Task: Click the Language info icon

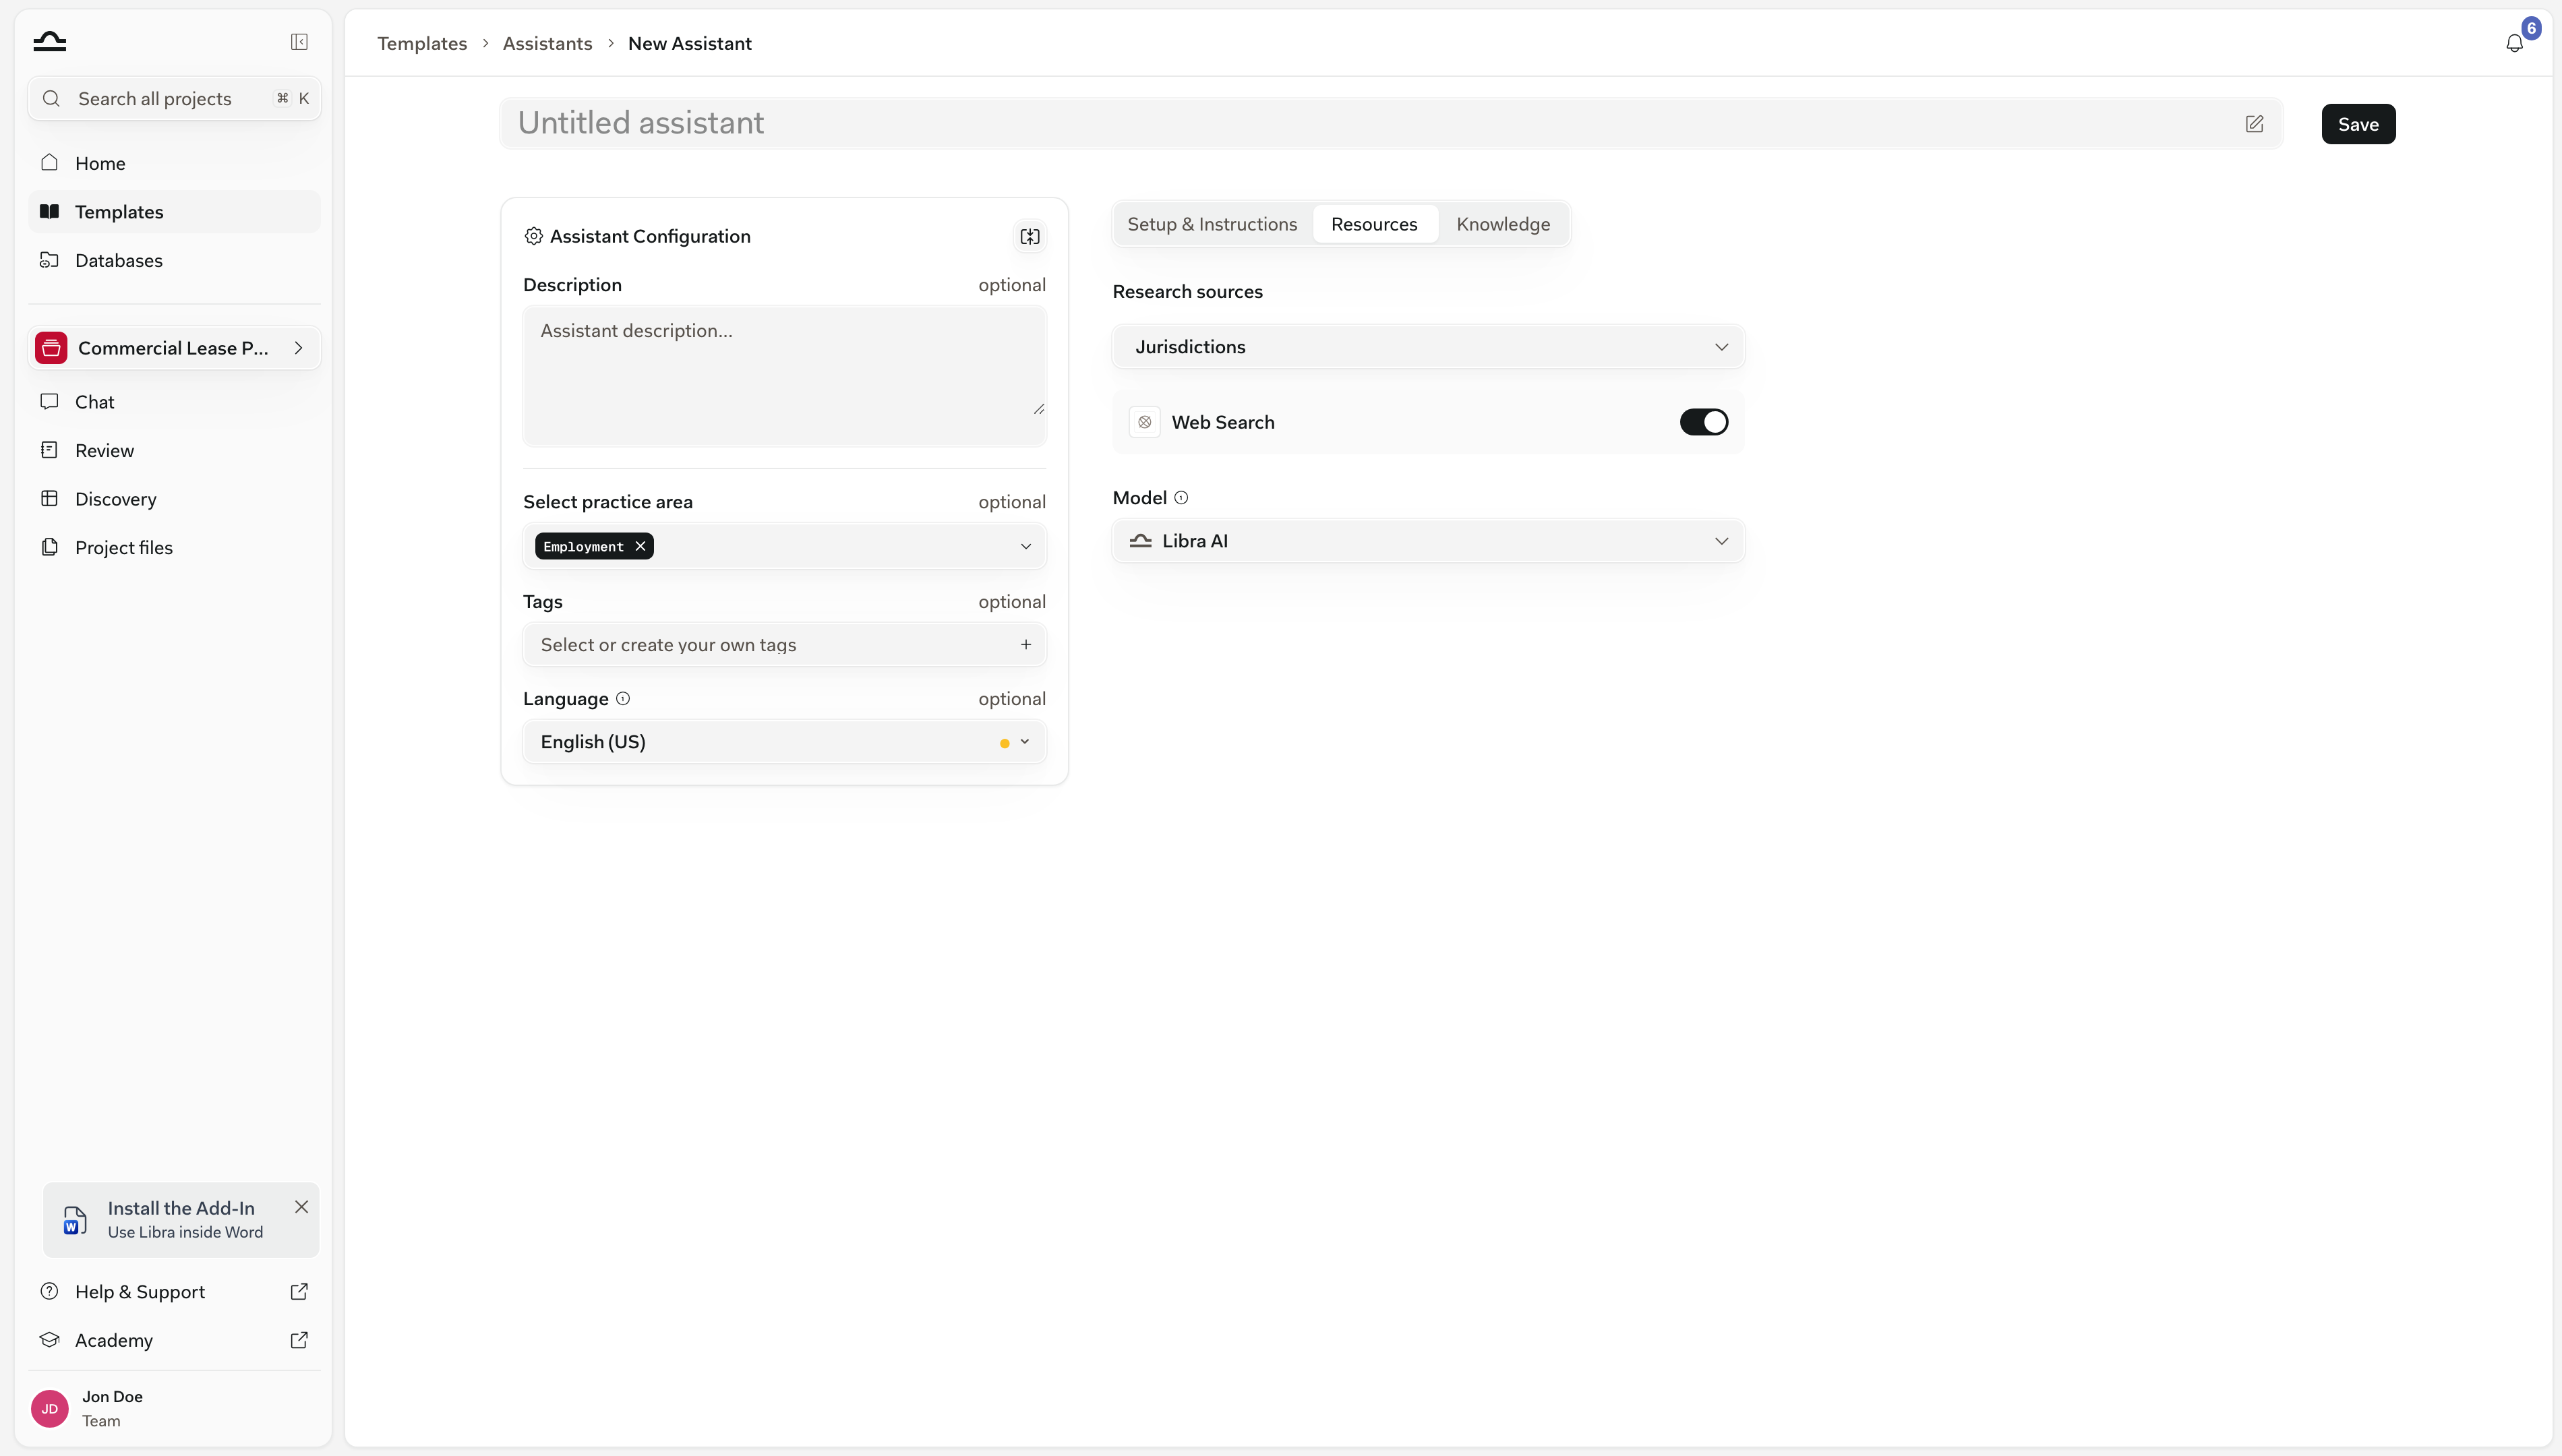Action: click(623, 699)
